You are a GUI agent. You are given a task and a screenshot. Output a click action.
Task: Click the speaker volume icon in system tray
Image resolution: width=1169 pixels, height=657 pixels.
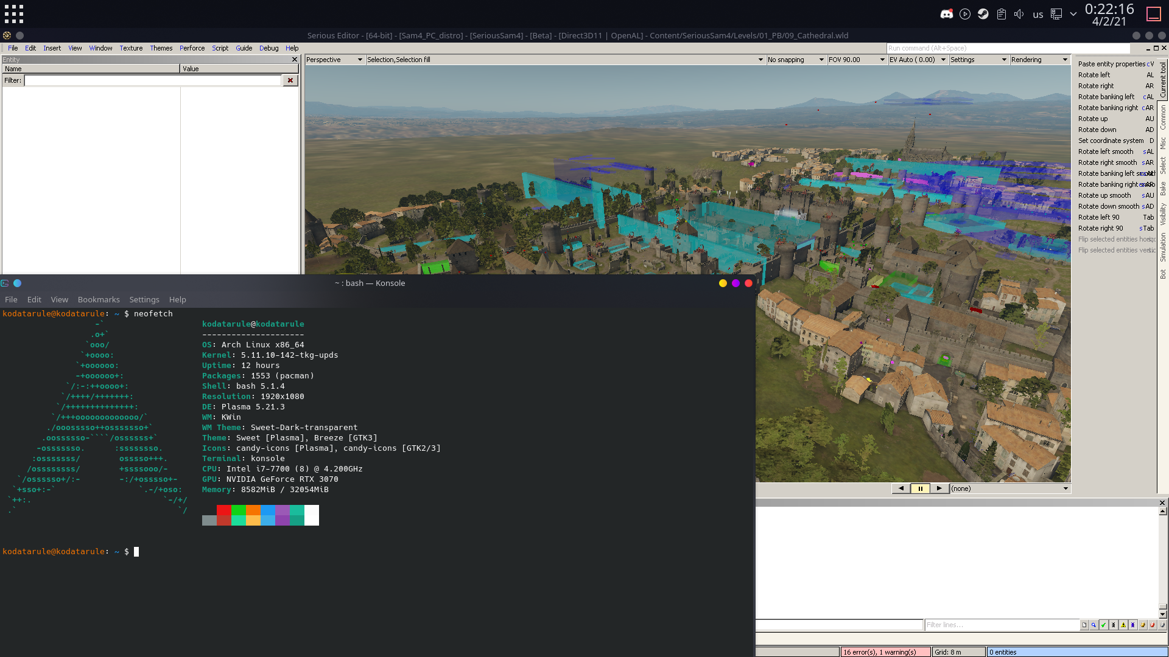click(1019, 13)
